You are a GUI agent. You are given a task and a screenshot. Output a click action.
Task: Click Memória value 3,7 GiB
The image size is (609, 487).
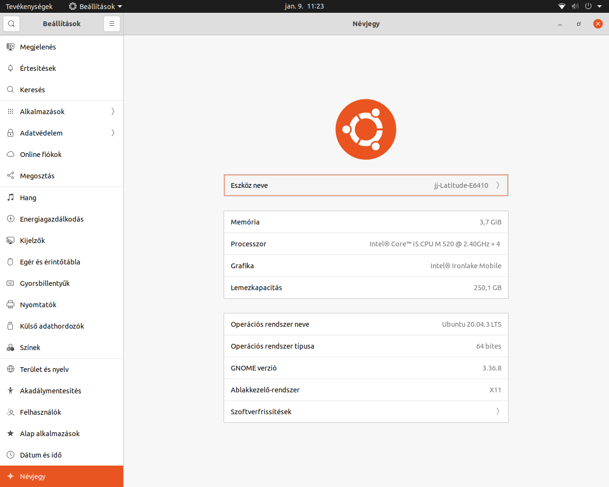coord(491,222)
